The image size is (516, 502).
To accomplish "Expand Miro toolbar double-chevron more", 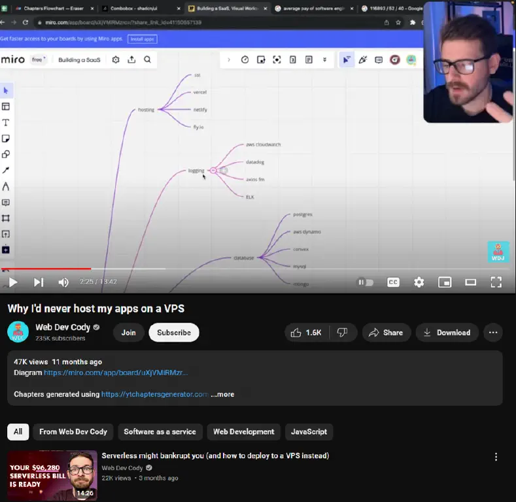I will (324, 59).
